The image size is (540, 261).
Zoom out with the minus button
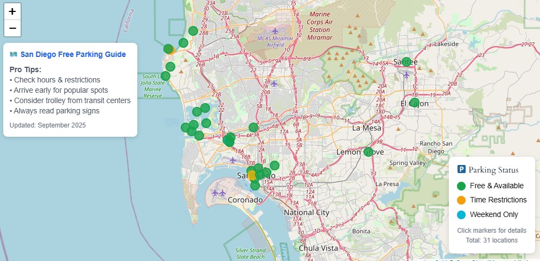point(12,28)
